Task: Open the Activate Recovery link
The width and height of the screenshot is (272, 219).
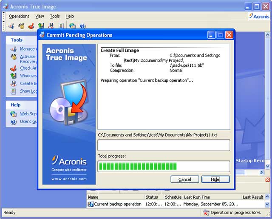Action: (x=28, y=59)
